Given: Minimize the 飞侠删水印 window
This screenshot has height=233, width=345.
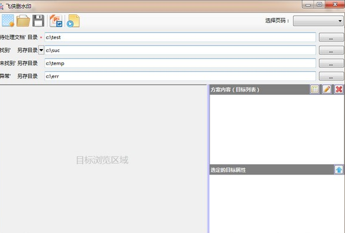Looking at the screenshot, I should pos(308,5).
